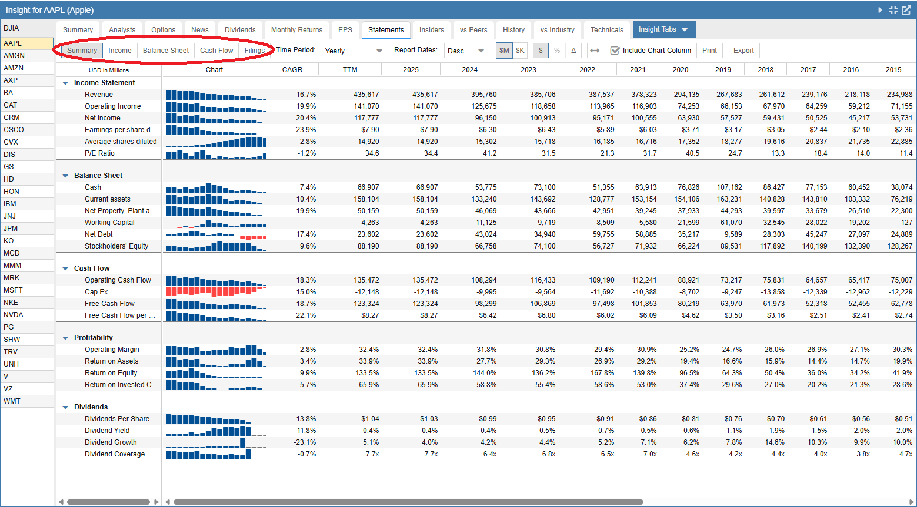
Task: Click the CAGR column header
Action: (x=292, y=70)
